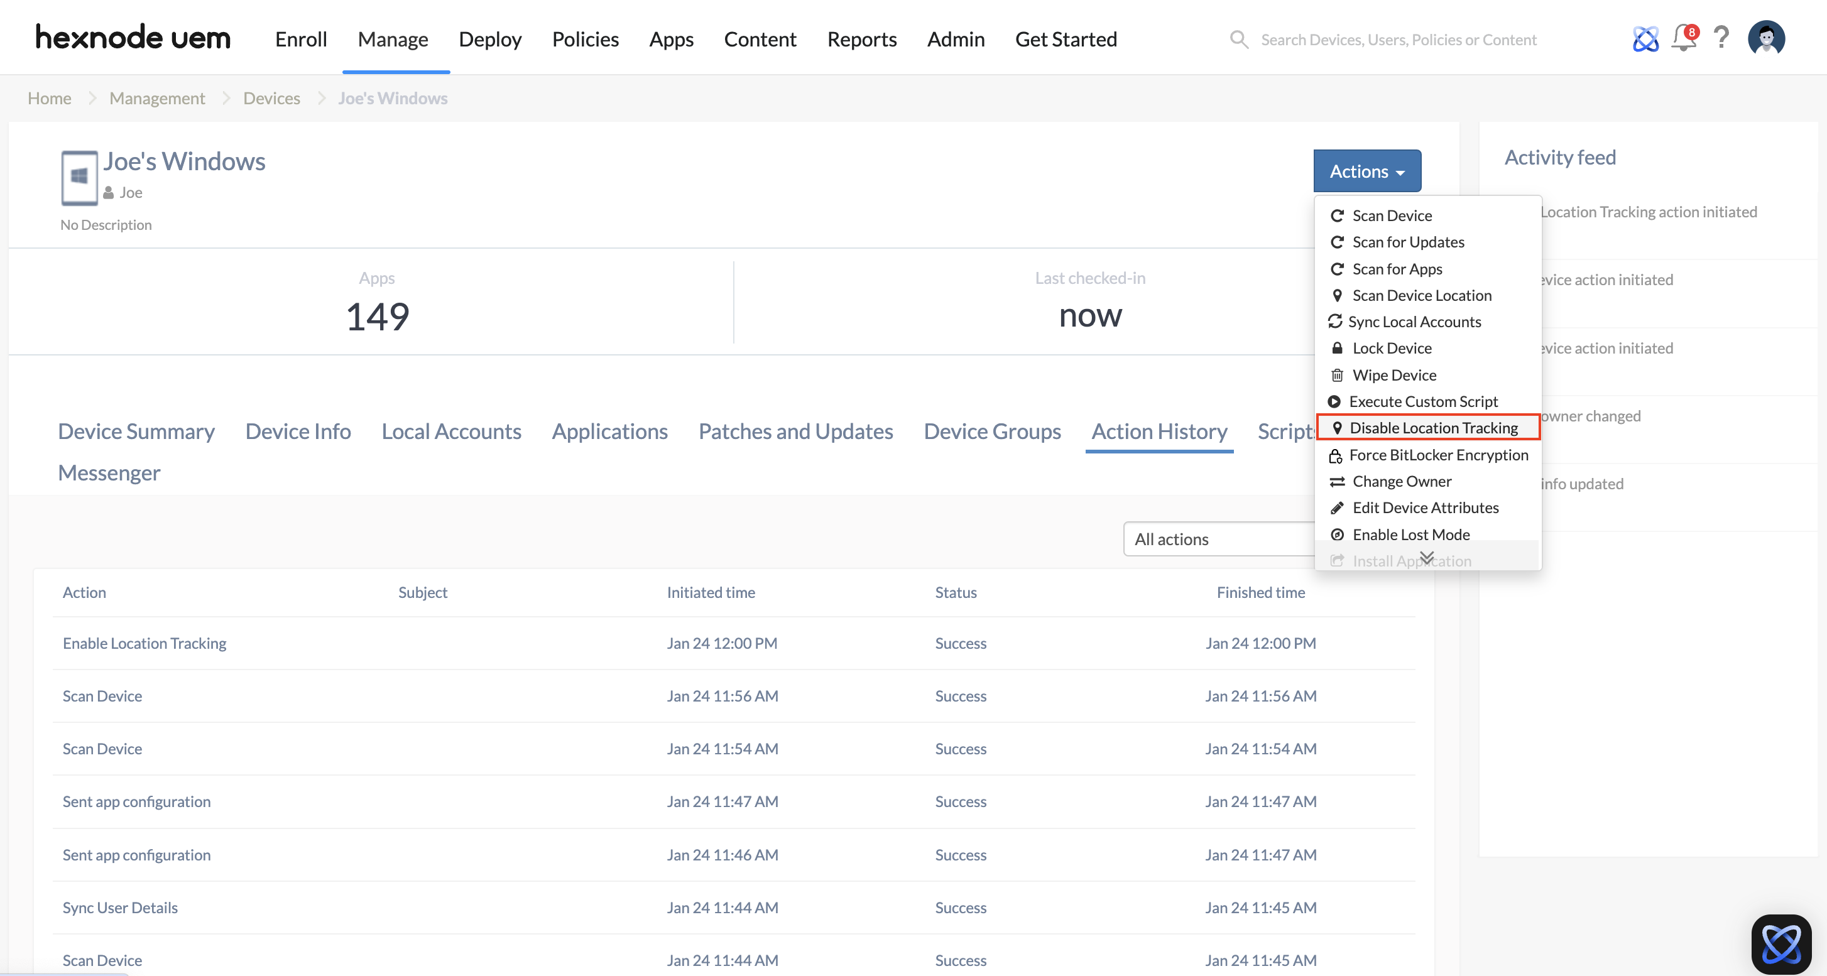Click the user icon next to Joe
Viewport: 1827px width, 976px height.
point(109,193)
